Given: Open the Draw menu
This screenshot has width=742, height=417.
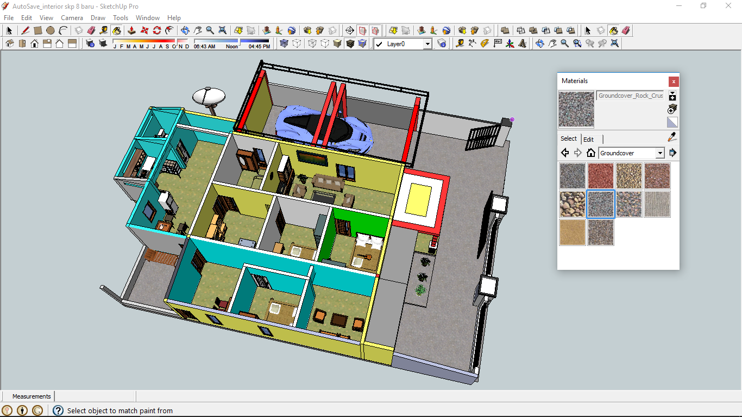Looking at the screenshot, I should point(98,18).
